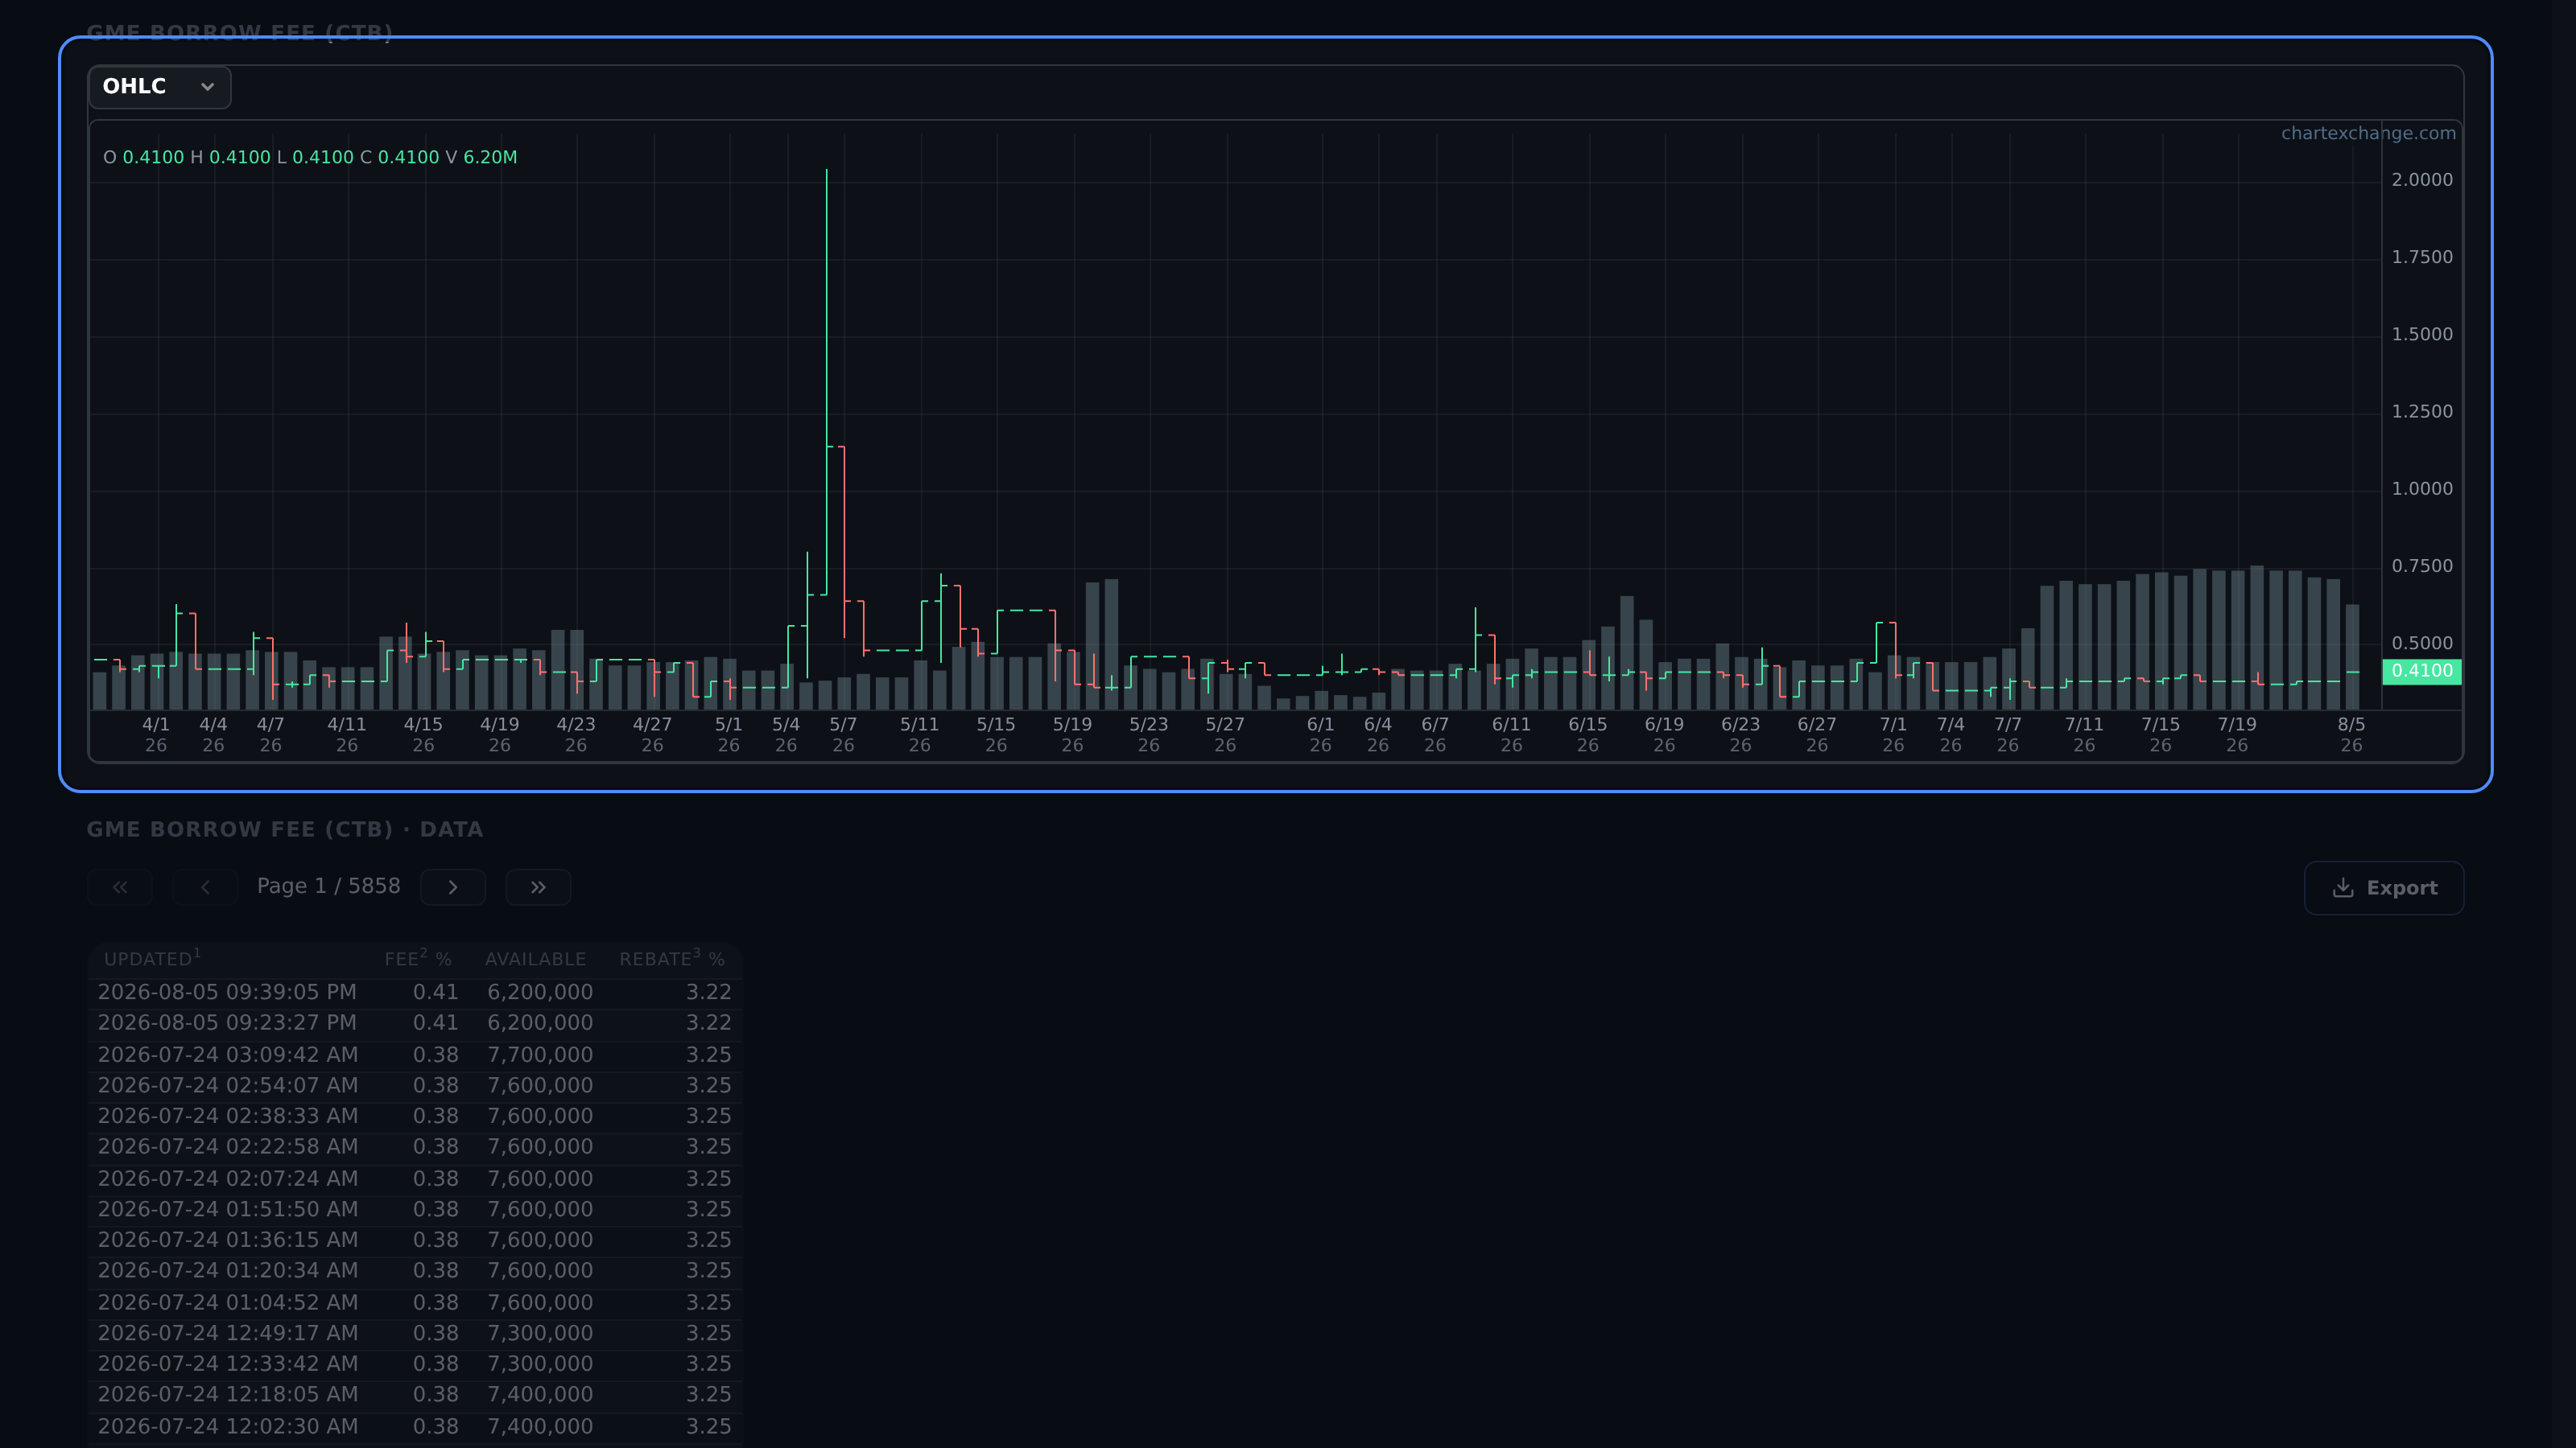The height and width of the screenshot is (1448, 2576).
Task: Click the Export button
Action: pos(2384,888)
